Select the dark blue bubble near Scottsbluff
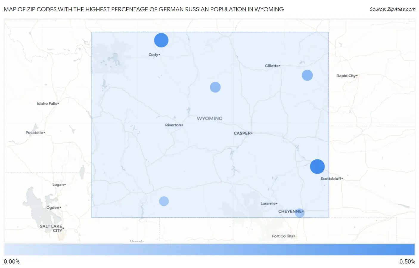This screenshot has width=419, height=268. [x=317, y=167]
